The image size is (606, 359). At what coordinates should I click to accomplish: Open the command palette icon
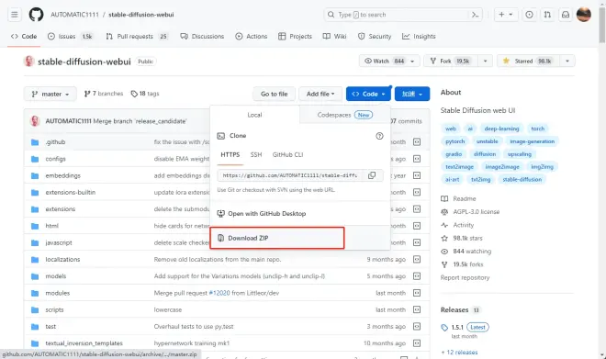475,15
